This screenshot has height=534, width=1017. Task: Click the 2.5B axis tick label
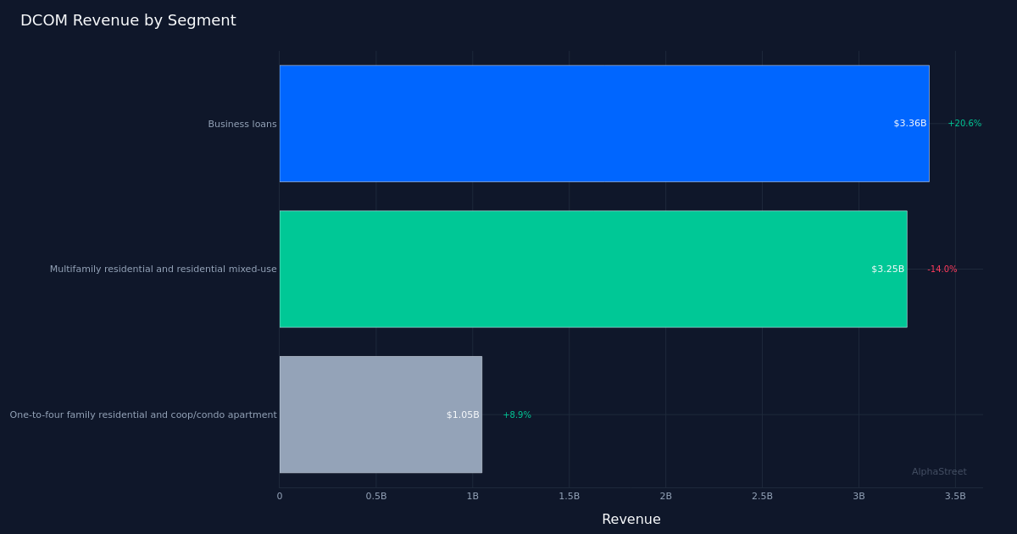(x=762, y=496)
